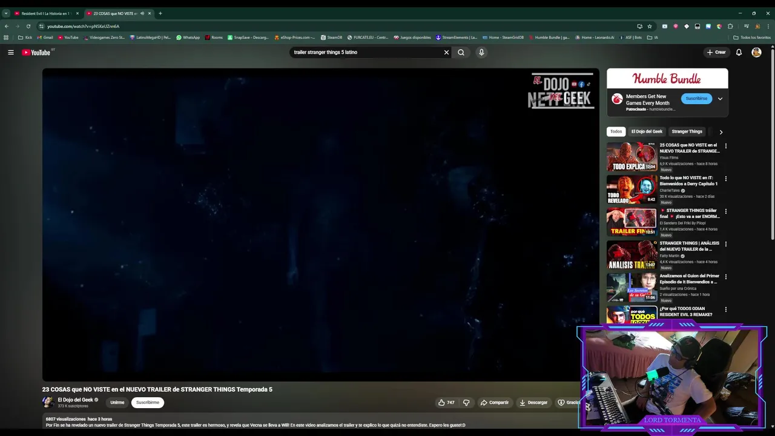Start voice search with the microphone icon

(481, 53)
